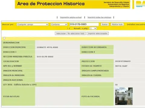Screen dimensions: 145x109
Task: Click the 'IMAGEN de MANZANA' label
Action: 14,75
